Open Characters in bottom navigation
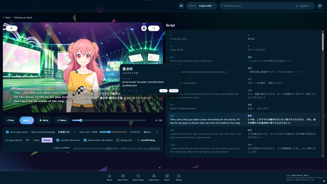Viewport: 327px width, 184px height. point(154,177)
